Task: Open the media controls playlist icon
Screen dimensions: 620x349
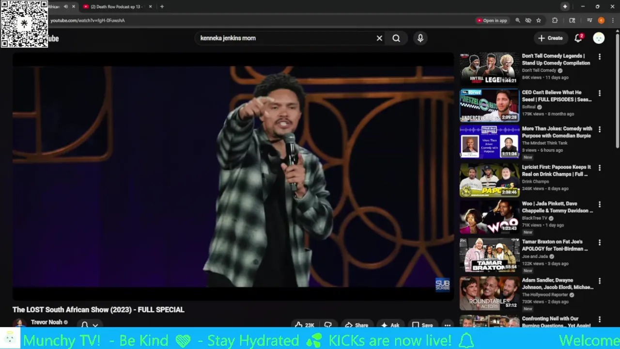Action: pos(589,20)
